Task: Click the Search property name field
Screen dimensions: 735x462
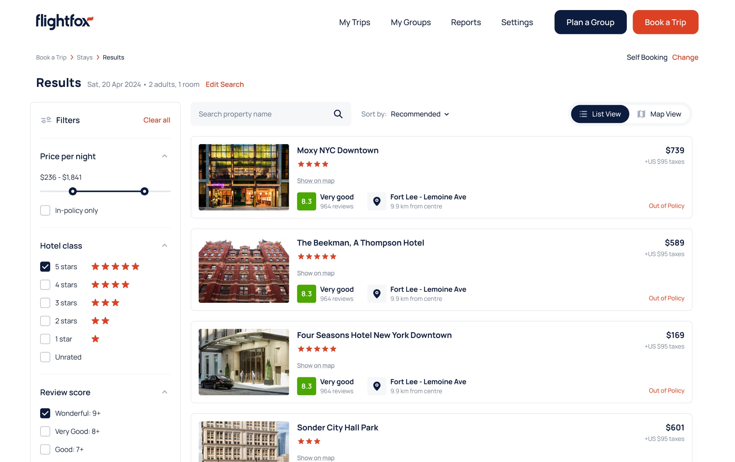Action: pyautogui.click(x=271, y=114)
